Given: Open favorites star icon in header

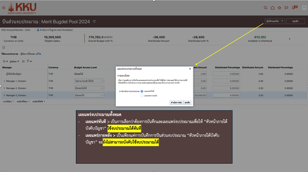Looking at the screenshot, I should [x=279, y=7].
